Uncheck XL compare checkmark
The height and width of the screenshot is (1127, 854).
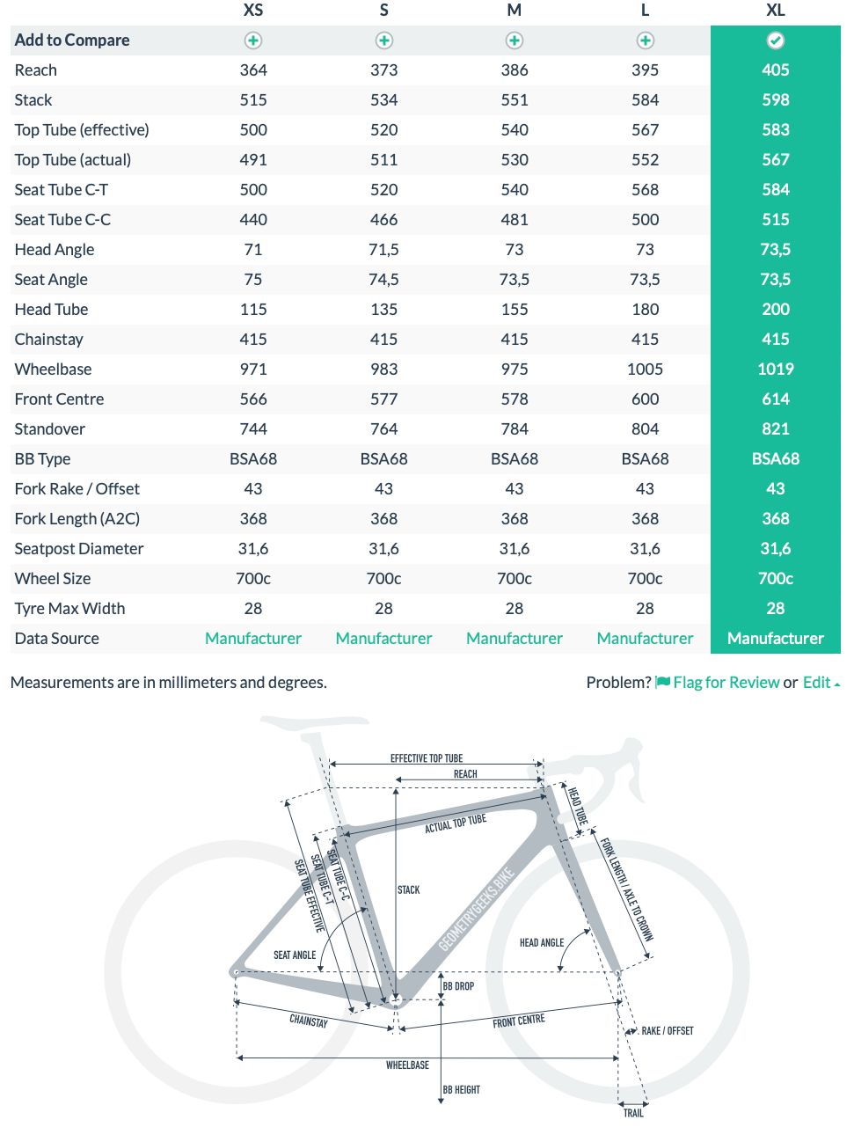[x=776, y=40]
